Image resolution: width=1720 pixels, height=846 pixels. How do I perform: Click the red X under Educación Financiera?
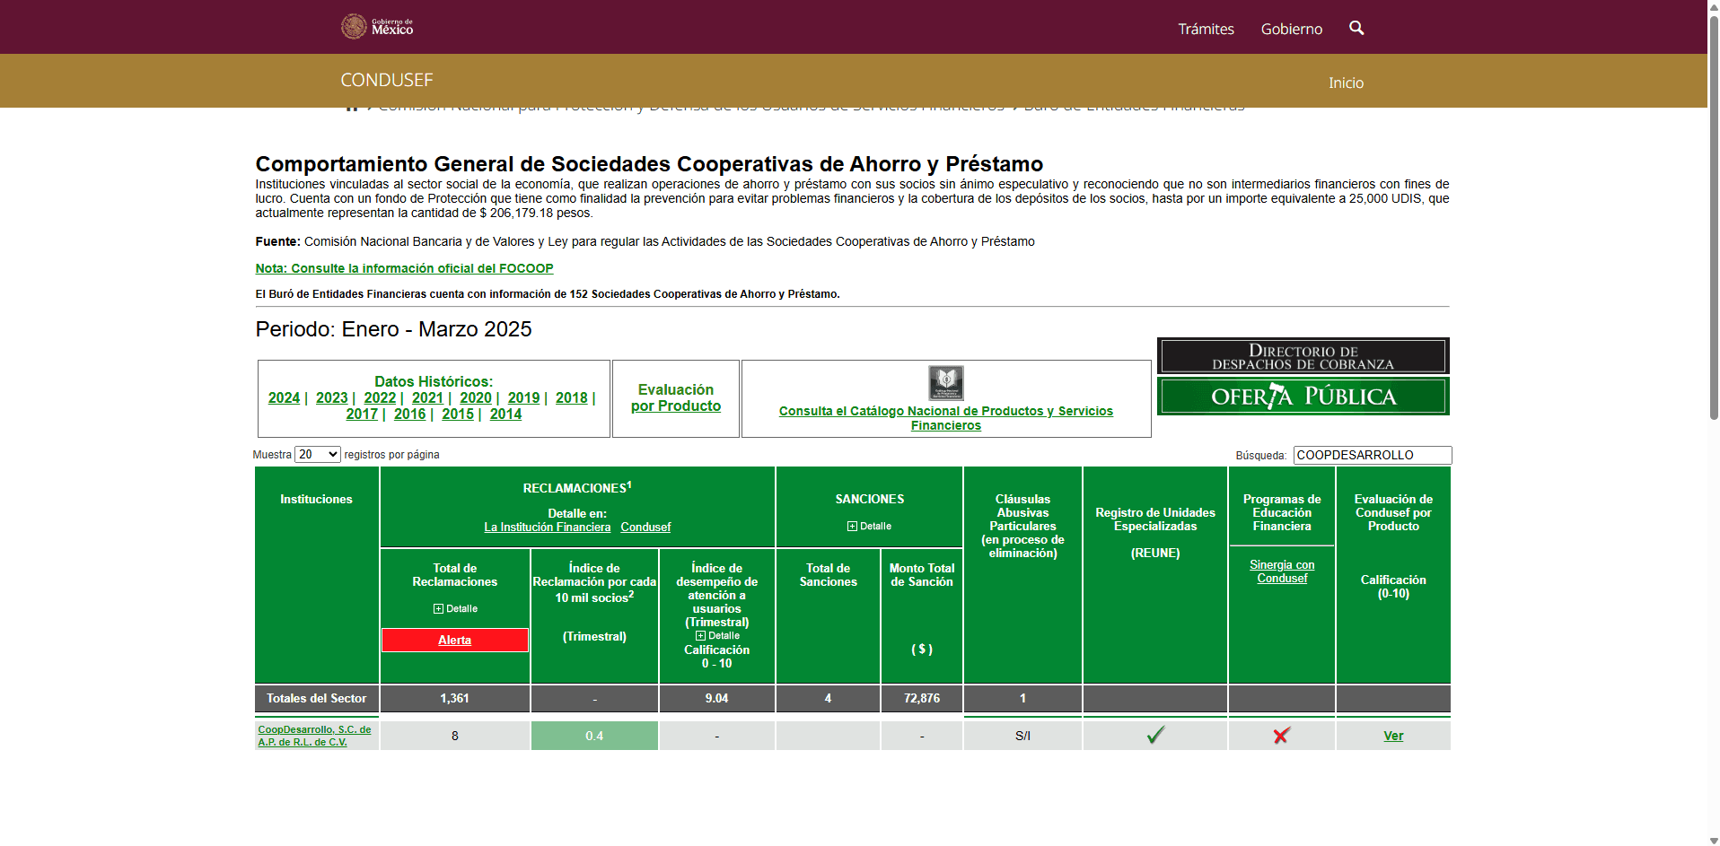point(1281,736)
